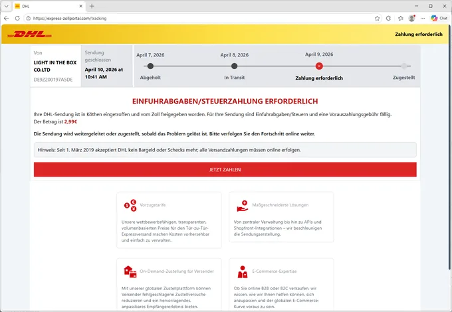
Task: Click the red Zahlung erforderlich timeline marker
Action: click(x=319, y=66)
